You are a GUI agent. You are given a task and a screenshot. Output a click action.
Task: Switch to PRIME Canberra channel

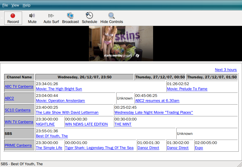tap(18, 145)
